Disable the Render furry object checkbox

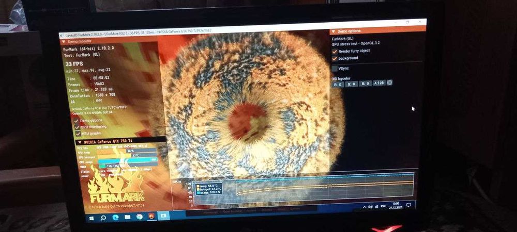tap(334, 51)
